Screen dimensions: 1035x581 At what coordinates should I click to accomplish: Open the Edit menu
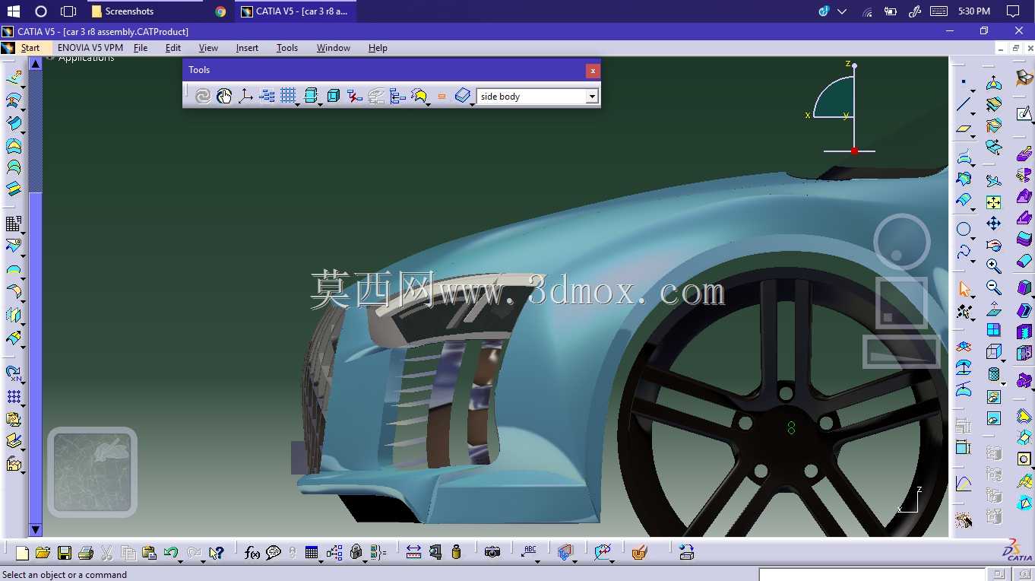click(173, 48)
